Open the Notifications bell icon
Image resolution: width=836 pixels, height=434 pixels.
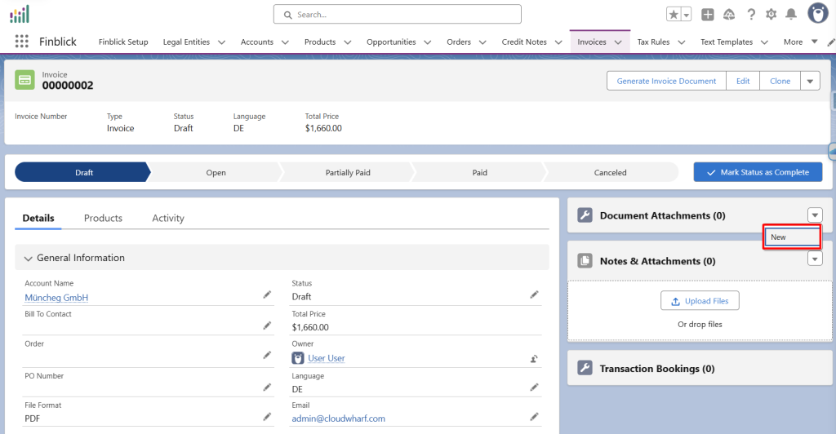pos(790,15)
